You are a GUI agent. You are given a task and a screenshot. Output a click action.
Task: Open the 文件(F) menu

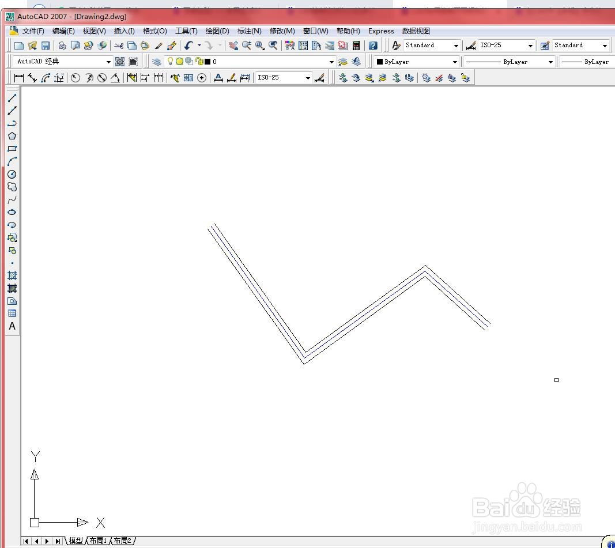point(33,31)
